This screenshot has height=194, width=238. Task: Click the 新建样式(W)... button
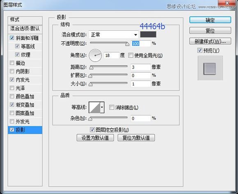point(210,41)
